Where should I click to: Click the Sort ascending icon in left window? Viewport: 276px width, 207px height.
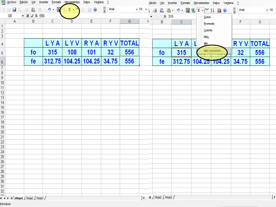83,10
